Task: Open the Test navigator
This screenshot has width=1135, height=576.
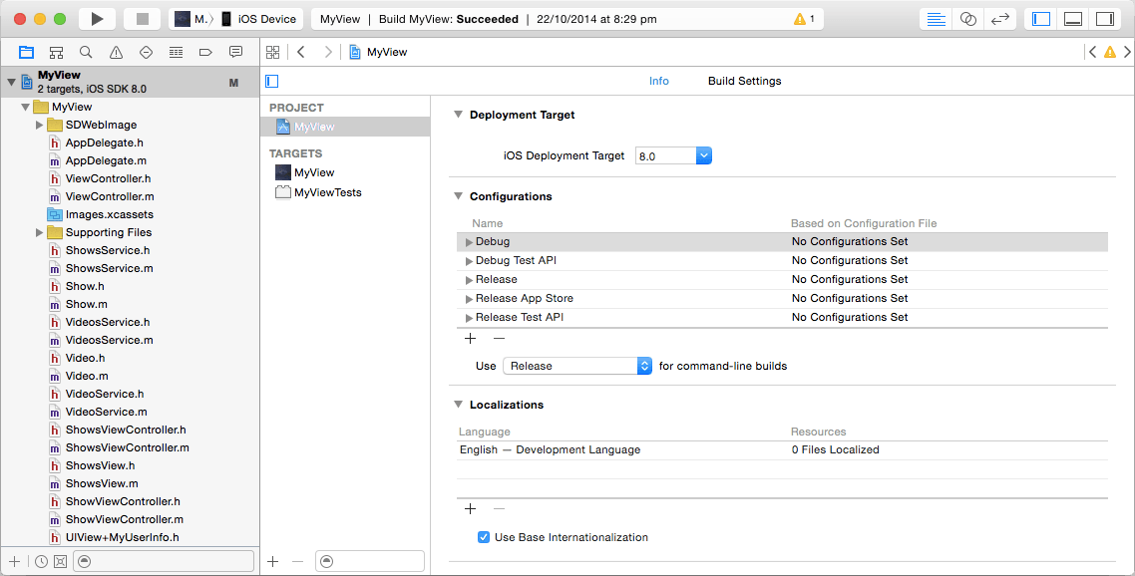Action: click(x=146, y=52)
